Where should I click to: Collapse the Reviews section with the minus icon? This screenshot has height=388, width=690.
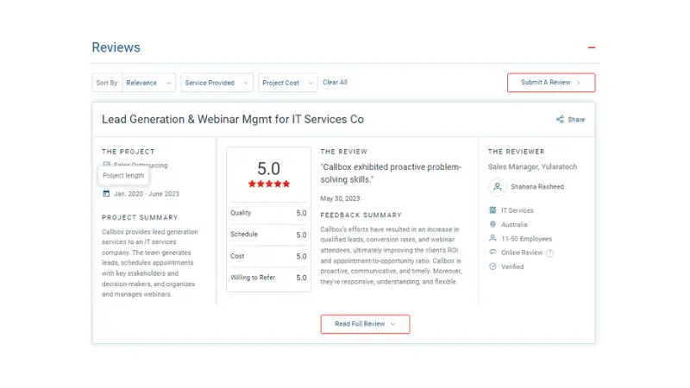pyautogui.click(x=592, y=47)
